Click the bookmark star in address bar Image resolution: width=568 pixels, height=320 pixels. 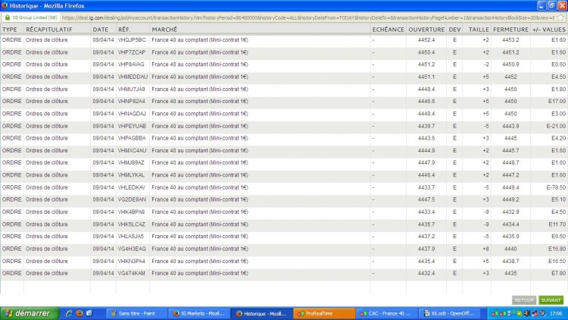point(560,17)
